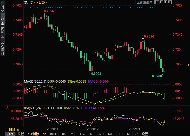This screenshot has width=190, height=136.
Task: Switch to the 分时图 view tab
Action: (2, 7)
